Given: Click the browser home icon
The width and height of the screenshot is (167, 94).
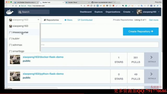Looking at the screenshot, I should click(x=16, y=6).
